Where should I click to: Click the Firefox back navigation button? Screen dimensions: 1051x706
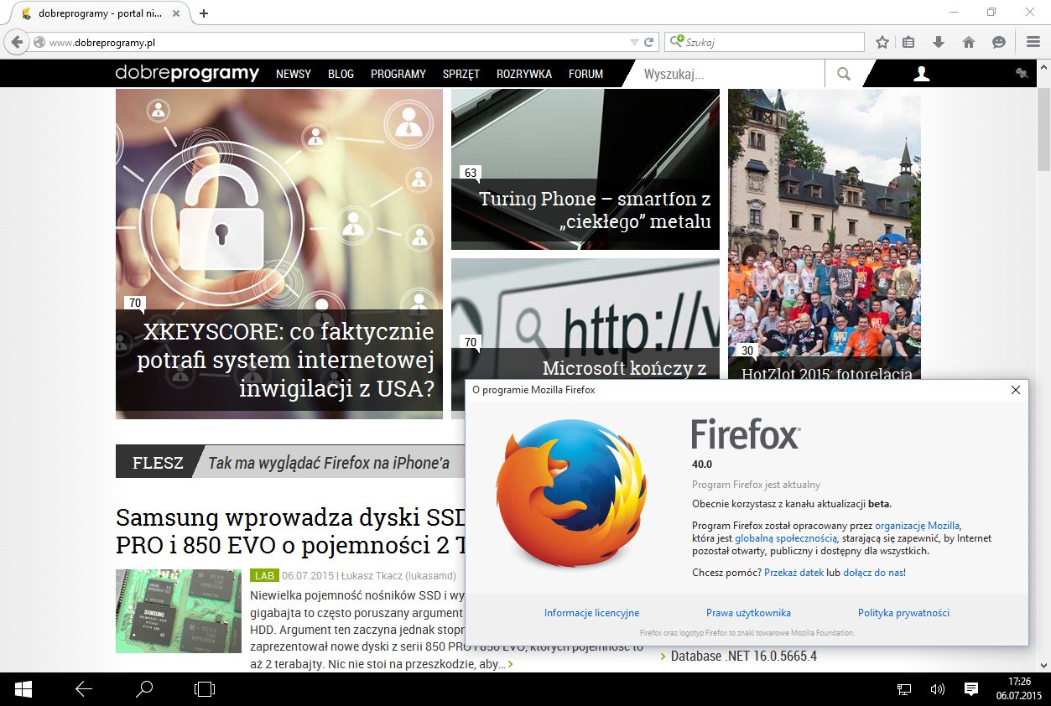(x=16, y=42)
